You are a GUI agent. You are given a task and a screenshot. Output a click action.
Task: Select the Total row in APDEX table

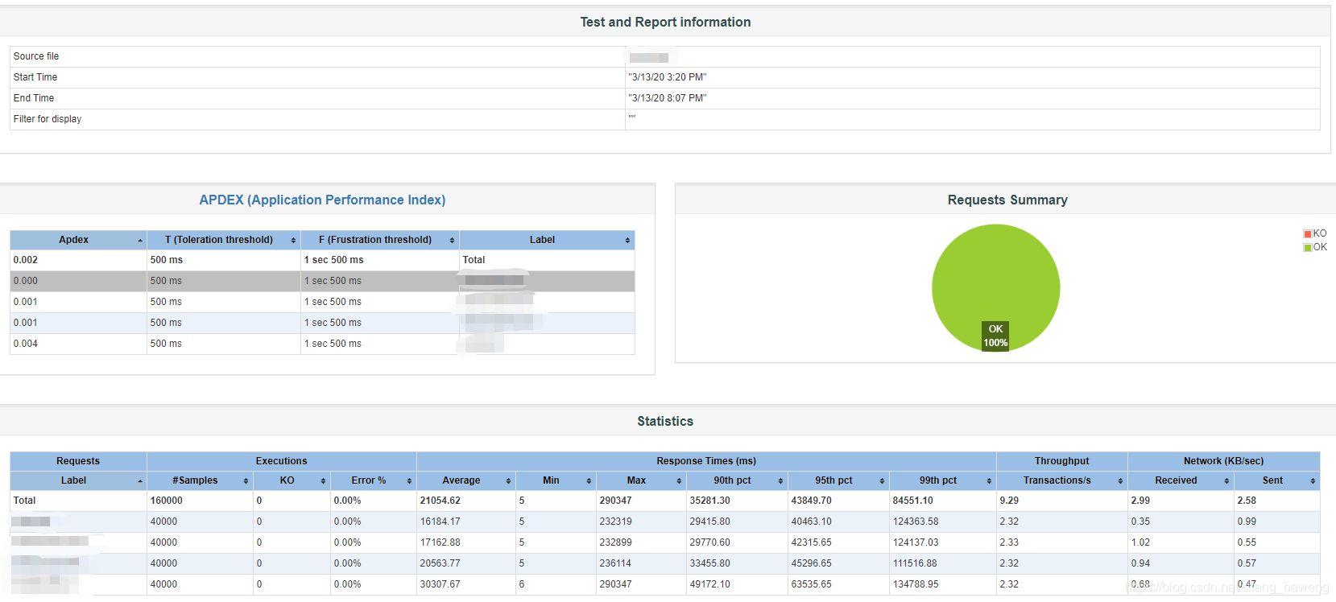pos(322,260)
